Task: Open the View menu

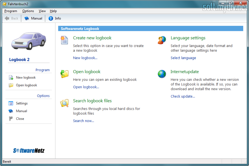Action: (42, 11)
